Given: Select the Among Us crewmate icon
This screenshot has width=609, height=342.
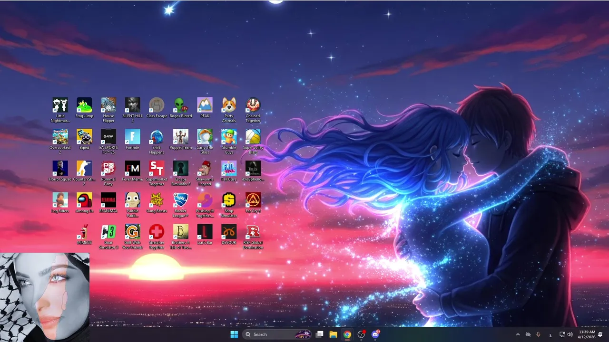Looking at the screenshot, I should [84, 203].
